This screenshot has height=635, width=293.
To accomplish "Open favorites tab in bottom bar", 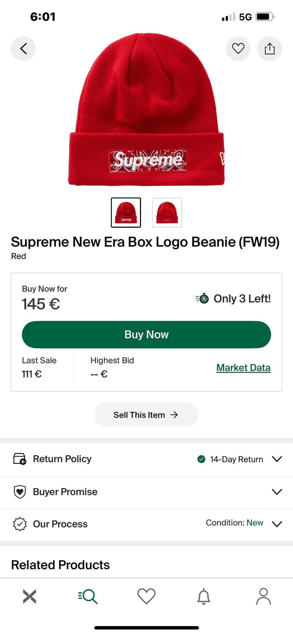I will tap(146, 596).
